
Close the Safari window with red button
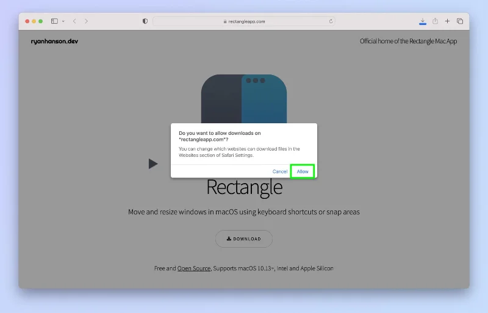[x=27, y=21]
